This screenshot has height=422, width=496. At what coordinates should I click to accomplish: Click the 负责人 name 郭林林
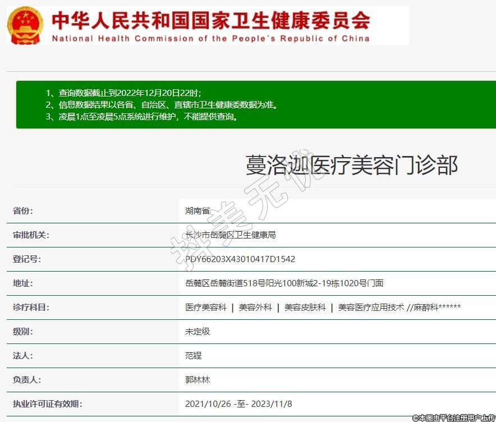coord(198,380)
